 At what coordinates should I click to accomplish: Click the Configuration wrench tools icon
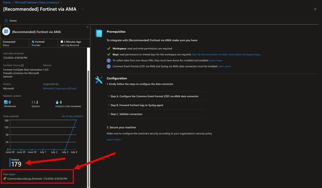click(x=99, y=79)
